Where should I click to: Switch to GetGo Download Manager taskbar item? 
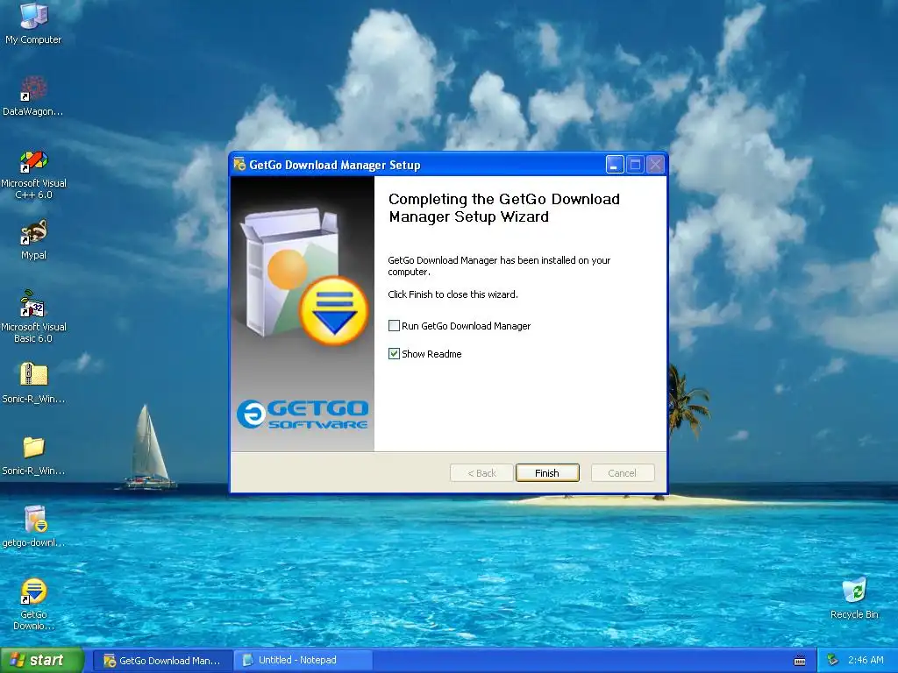click(x=162, y=661)
